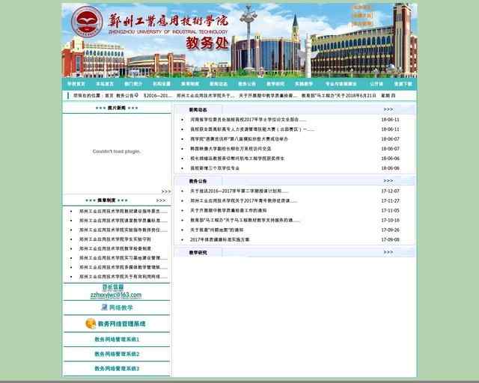Click the university emblem logo
Image resolution: width=479 pixels, height=383 pixels.
pyautogui.click(x=87, y=22)
